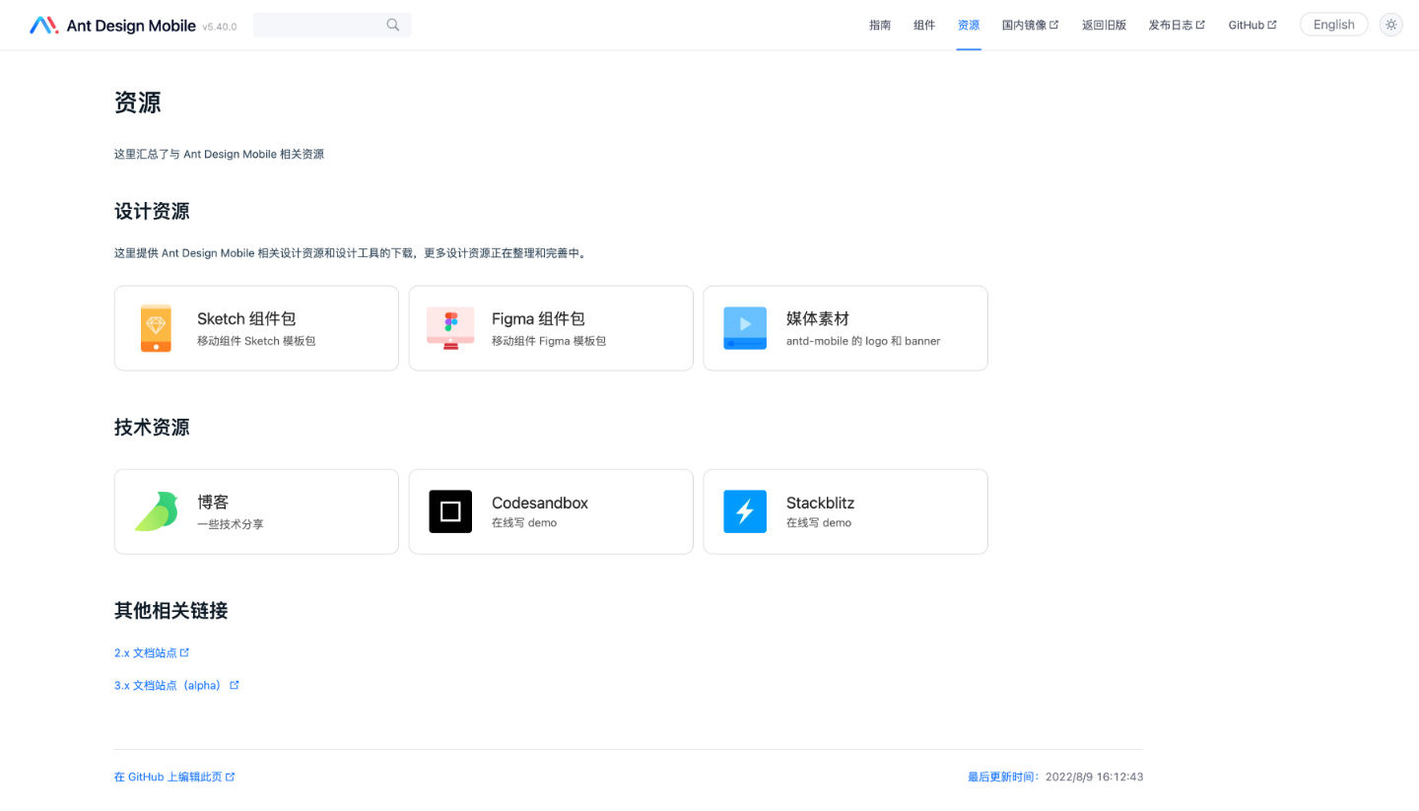Click the 技术资源 section heading
The height and width of the screenshot is (811, 1419).
click(152, 427)
